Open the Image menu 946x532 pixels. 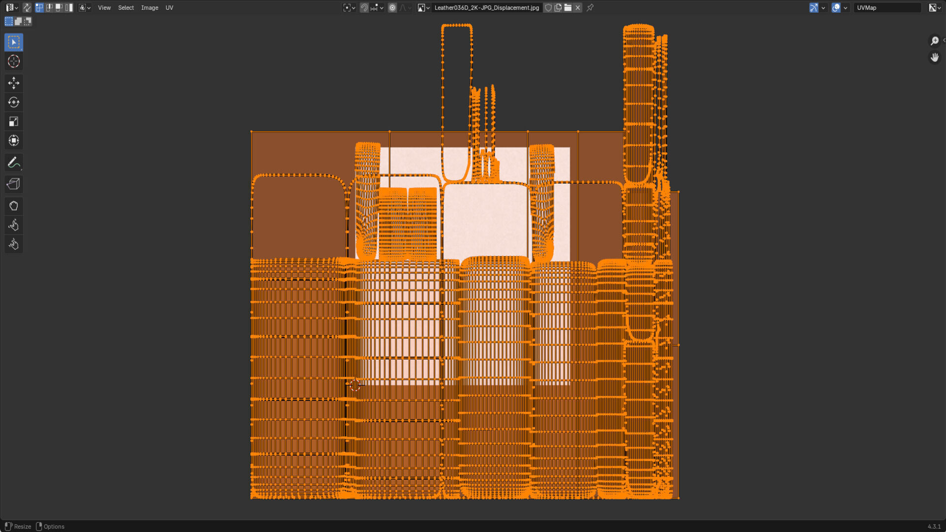(x=149, y=7)
